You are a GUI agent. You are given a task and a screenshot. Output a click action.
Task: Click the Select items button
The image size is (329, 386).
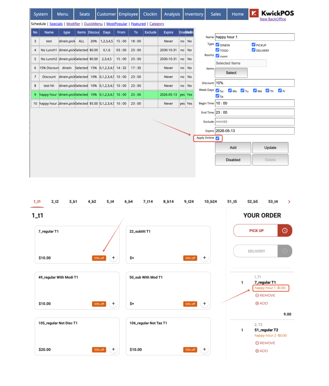tap(231, 73)
